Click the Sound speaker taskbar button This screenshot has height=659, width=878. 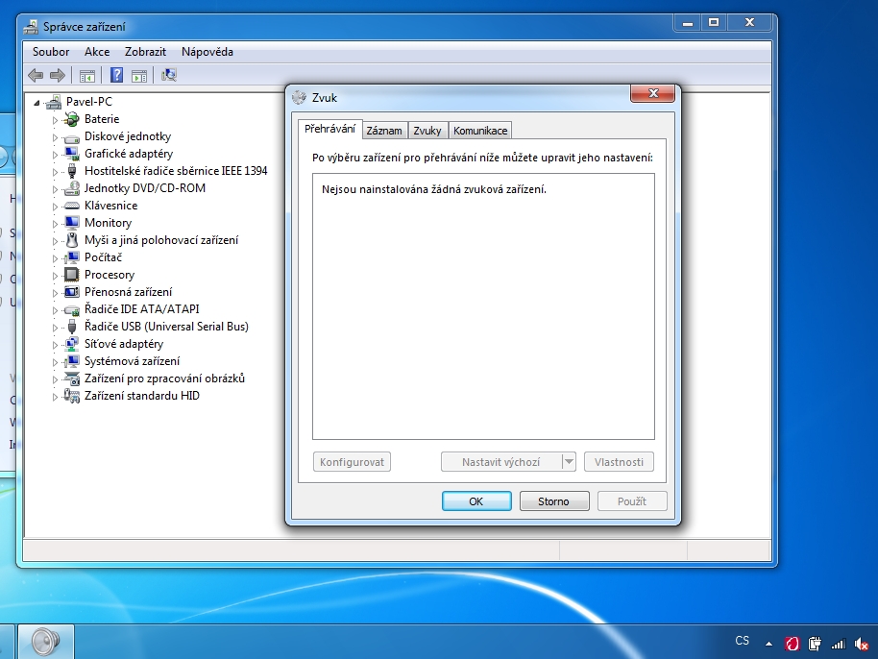click(x=46, y=642)
